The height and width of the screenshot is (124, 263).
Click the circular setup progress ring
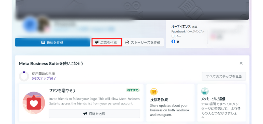point(24,77)
